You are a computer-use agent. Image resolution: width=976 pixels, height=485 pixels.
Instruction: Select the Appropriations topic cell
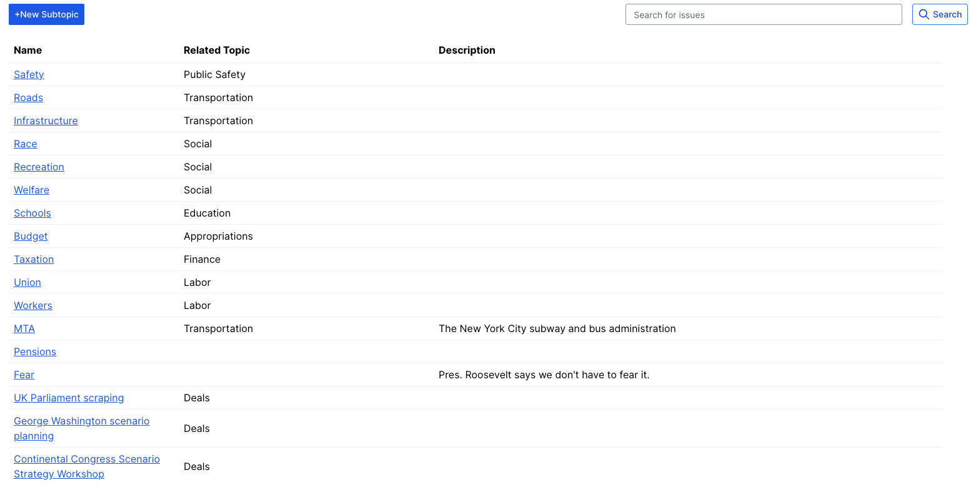click(218, 236)
